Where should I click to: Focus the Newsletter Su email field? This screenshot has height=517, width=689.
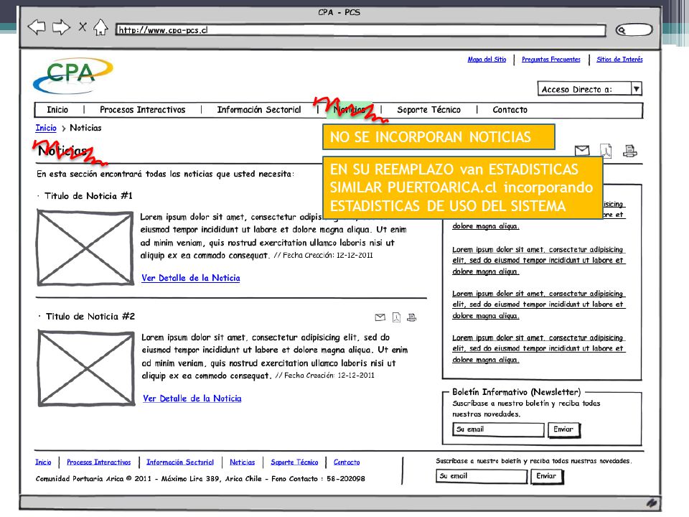tap(498, 429)
